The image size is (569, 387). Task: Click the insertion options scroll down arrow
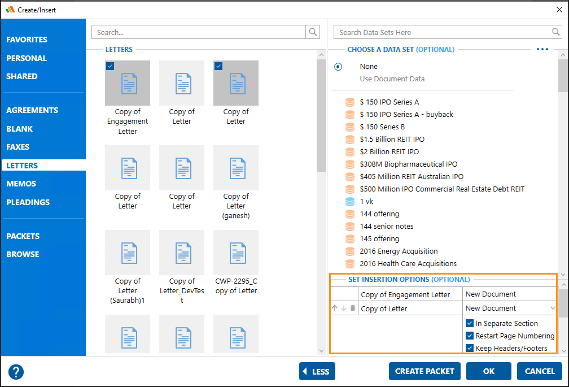pos(563,351)
